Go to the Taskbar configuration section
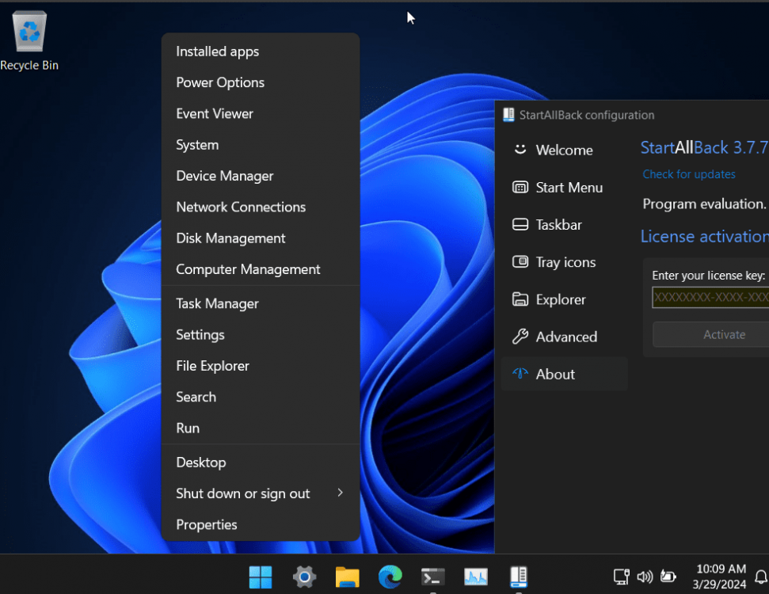769x594 pixels. pos(558,225)
